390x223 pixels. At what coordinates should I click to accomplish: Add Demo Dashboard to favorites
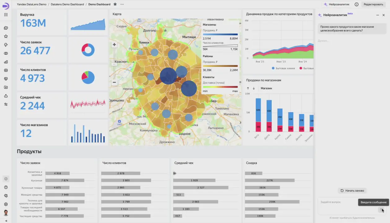115,4
